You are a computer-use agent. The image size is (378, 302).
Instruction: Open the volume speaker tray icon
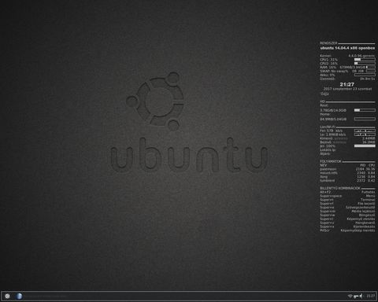pos(361,296)
